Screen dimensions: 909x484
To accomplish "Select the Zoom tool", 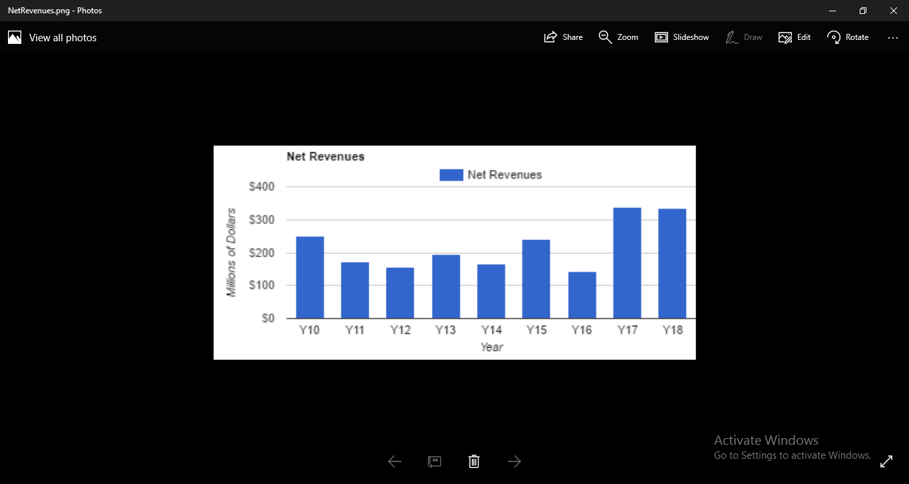I will 618,37.
